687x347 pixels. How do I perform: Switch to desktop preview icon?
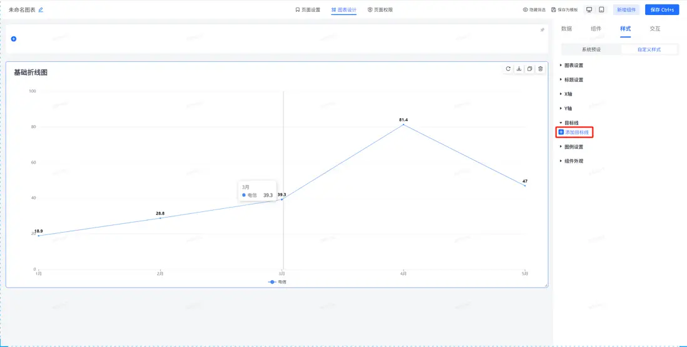589,10
